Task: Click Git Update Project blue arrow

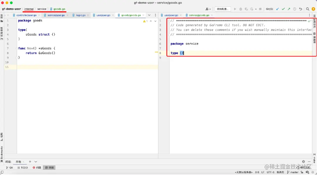Action: 278,9
